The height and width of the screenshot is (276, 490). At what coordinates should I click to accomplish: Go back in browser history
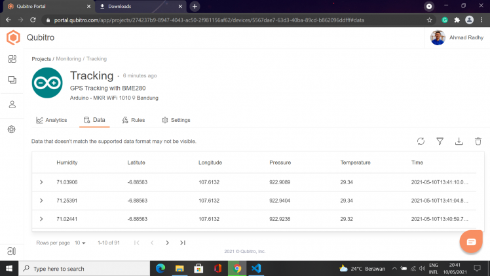coord(9,20)
